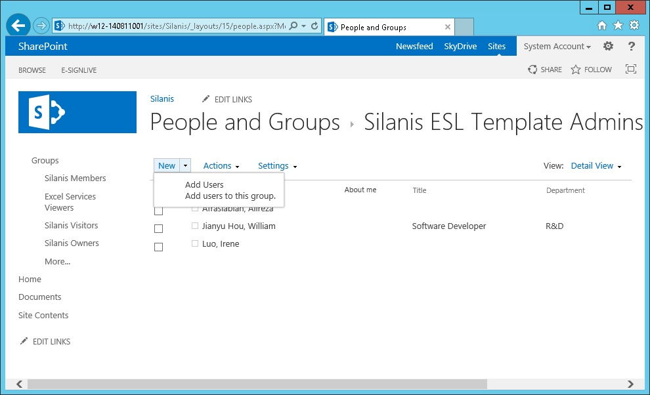Toggle focus on content fullscreen icon

631,70
